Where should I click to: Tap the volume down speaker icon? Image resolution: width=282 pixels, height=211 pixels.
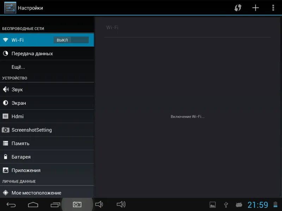point(99,204)
